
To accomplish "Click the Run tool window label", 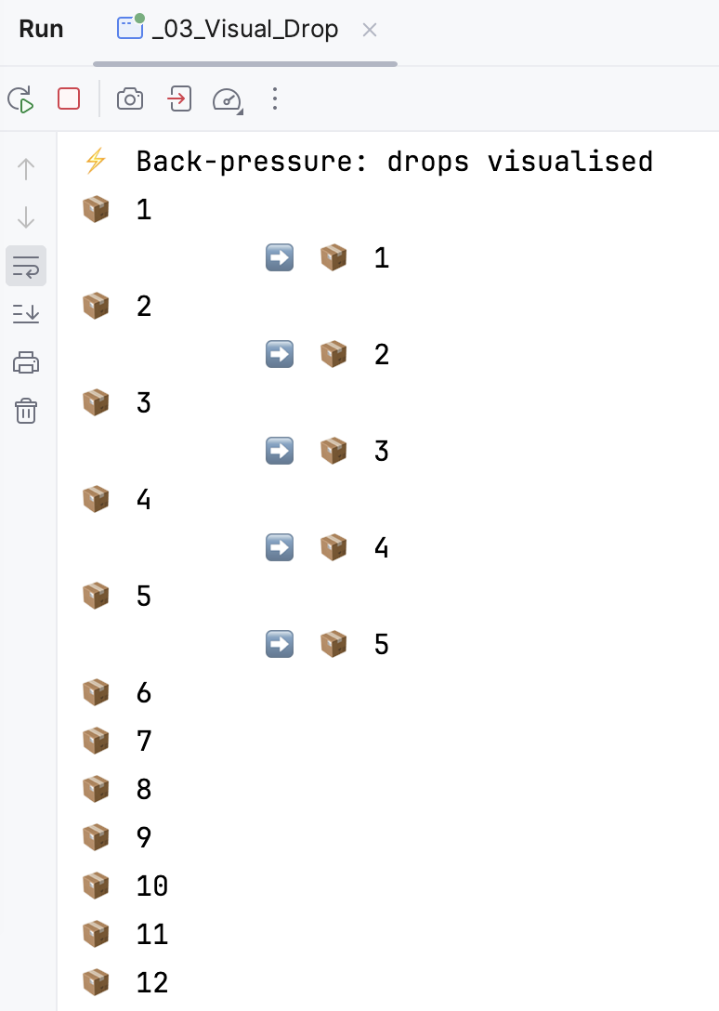I will [41, 29].
